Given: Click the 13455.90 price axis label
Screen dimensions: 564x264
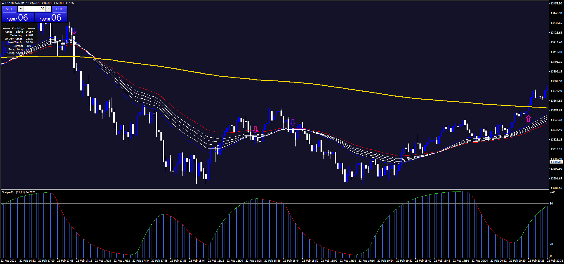Looking at the screenshot, I should click(x=556, y=4).
